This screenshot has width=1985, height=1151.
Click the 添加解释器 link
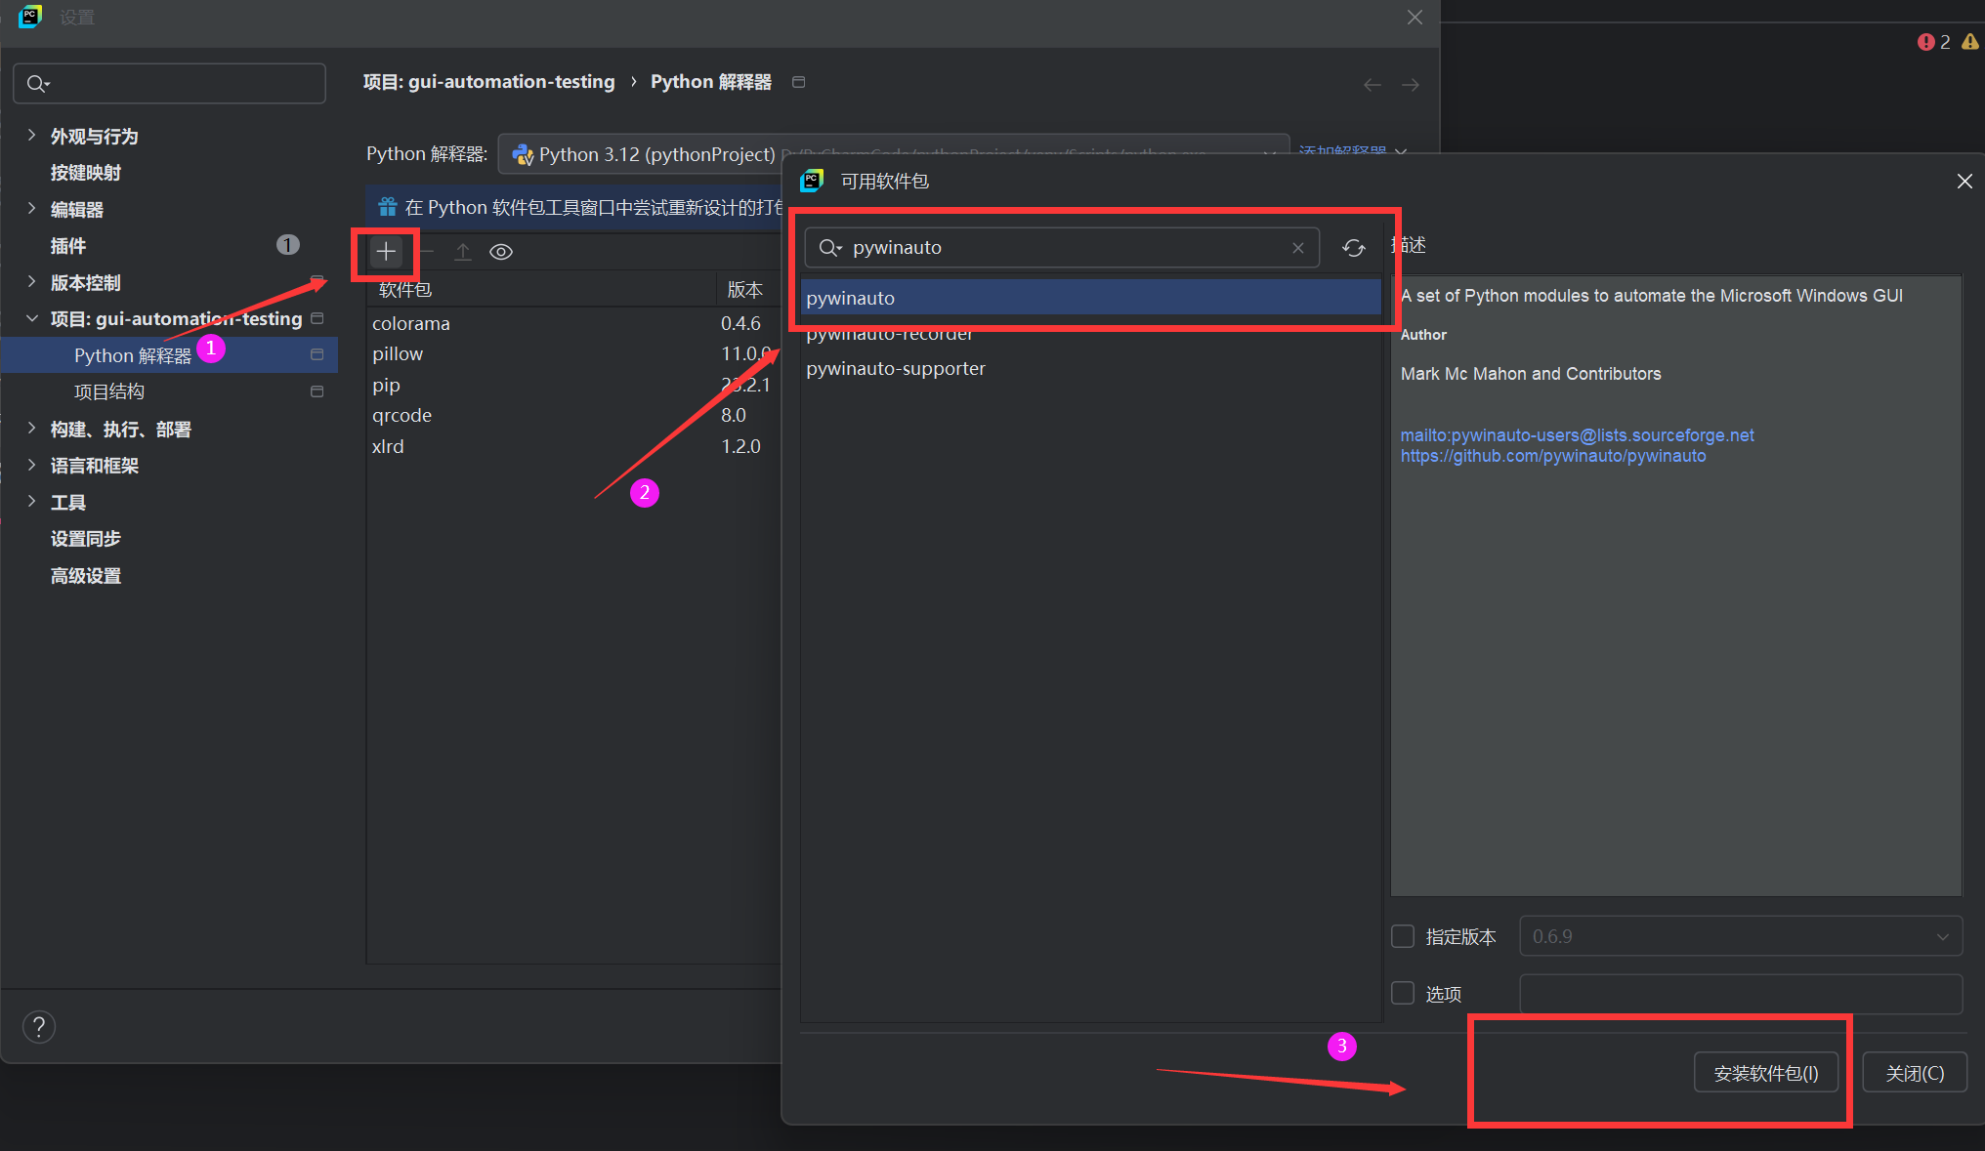(1343, 152)
